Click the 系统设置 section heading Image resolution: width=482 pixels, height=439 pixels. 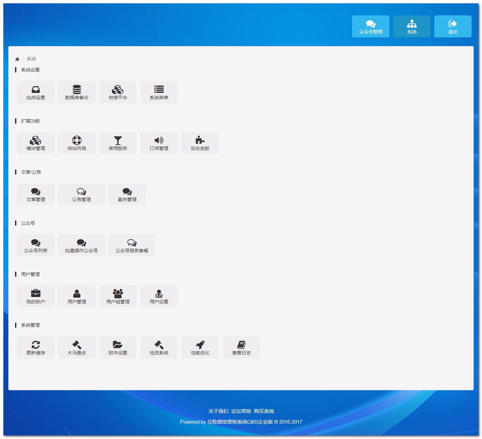click(30, 70)
